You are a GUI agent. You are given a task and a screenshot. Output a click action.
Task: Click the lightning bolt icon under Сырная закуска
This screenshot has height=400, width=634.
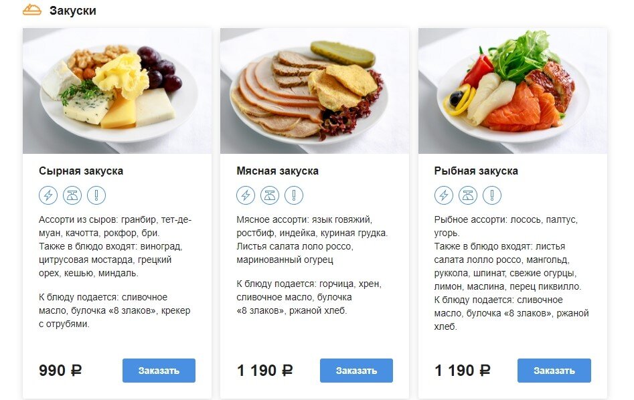click(x=48, y=195)
